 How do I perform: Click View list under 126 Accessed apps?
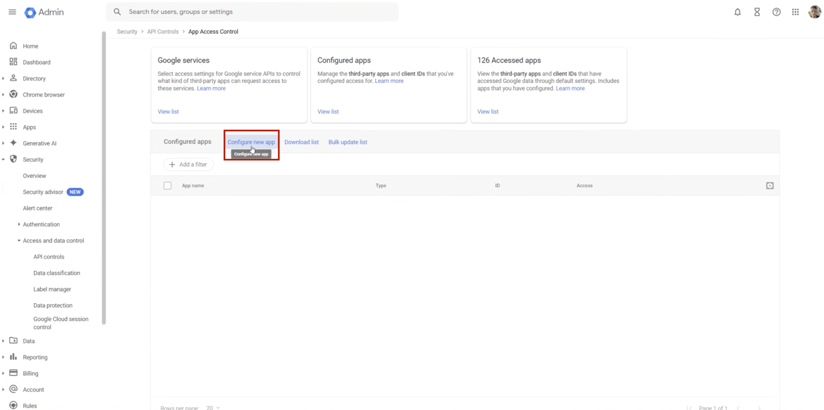pyautogui.click(x=488, y=112)
